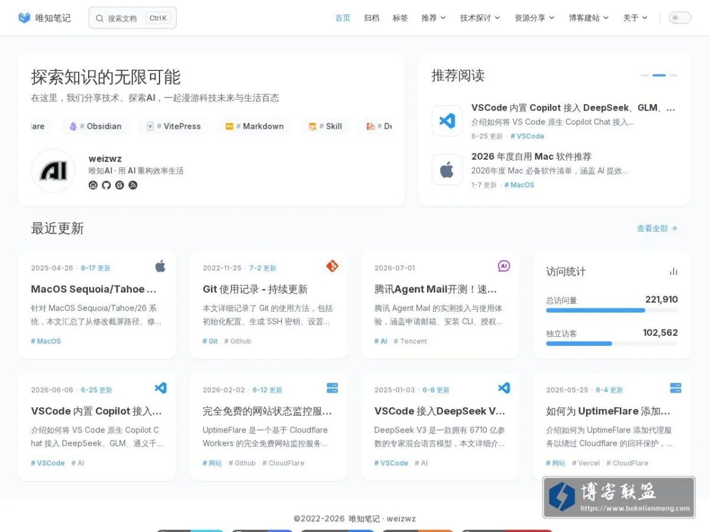The image size is (709, 532).
Task: Expand the 技术探讨 dropdown menu
Action: [x=480, y=18]
